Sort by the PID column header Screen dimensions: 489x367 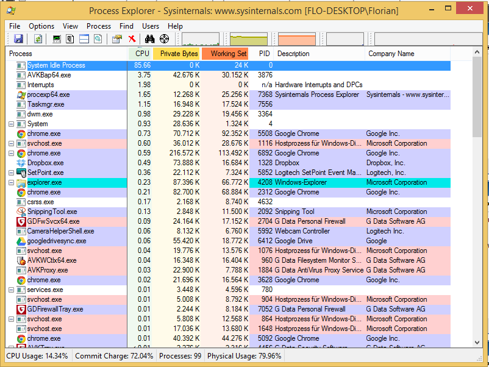pyautogui.click(x=262, y=54)
